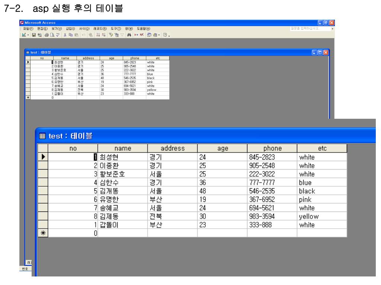Open the New Object dropdown arrow

159,35
